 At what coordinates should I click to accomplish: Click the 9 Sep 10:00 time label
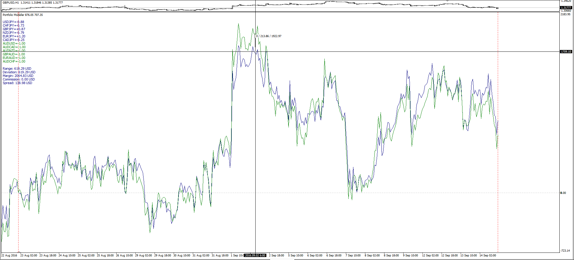coord(410,256)
